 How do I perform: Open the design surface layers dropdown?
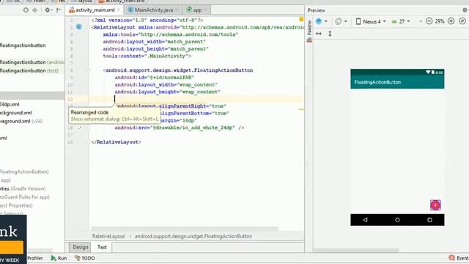321,21
